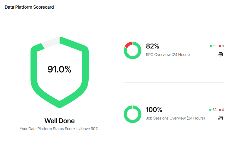This screenshot has height=151, width=231.
Task: Select the green count 13 in RPO legend
Action: point(215,46)
